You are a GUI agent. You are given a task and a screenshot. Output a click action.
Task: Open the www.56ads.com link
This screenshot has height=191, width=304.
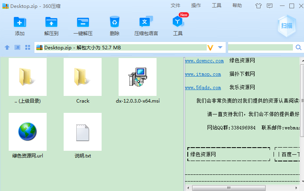pos(203,88)
